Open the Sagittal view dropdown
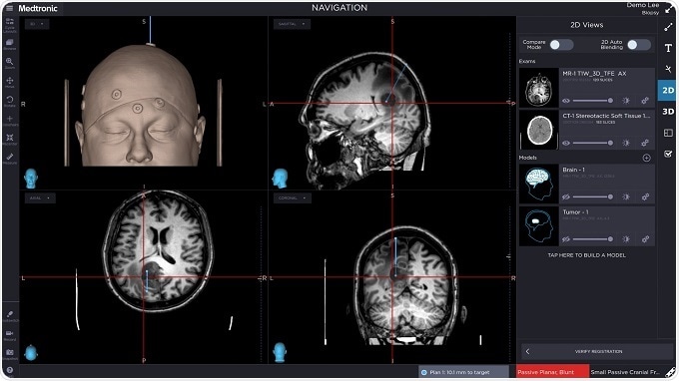 pyautogui.click(x=292, y=24)
